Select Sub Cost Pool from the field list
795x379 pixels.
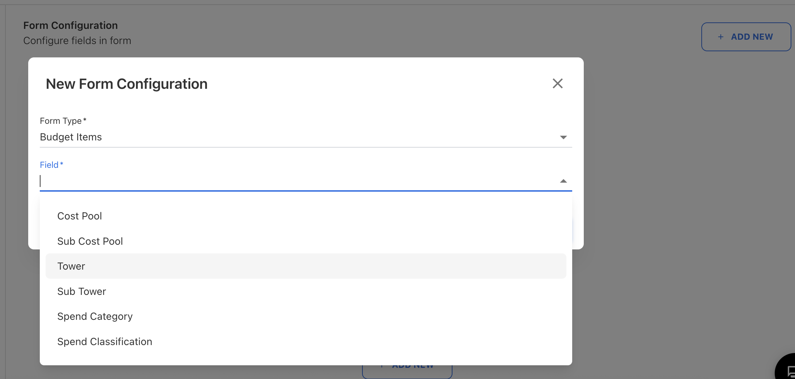point(90,241)
